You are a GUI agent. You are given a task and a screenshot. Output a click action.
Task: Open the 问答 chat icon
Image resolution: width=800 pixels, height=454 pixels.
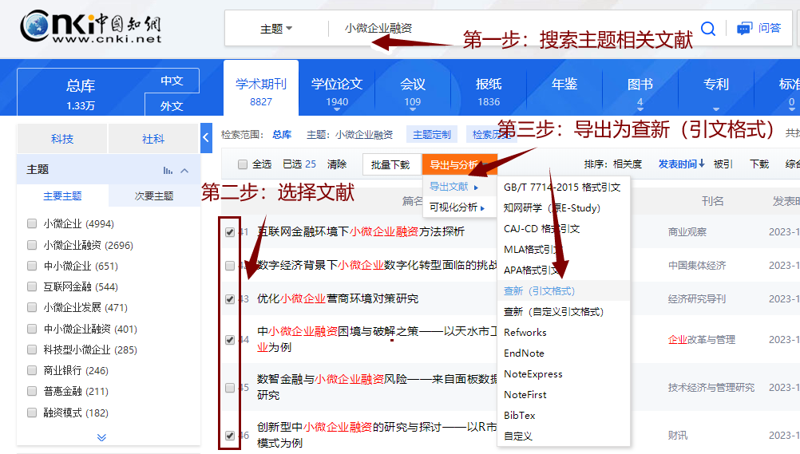point(744,29)
